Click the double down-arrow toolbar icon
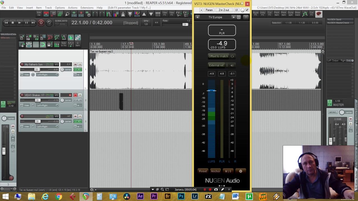Screen dimensions: 358x201 [130, 14]
